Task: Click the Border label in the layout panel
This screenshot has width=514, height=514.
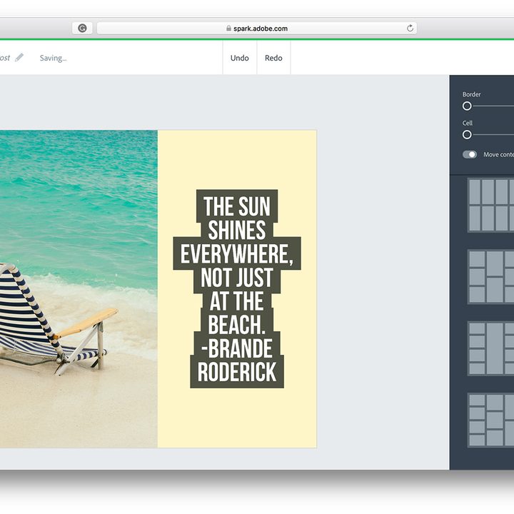Action: tap(471, 94)
